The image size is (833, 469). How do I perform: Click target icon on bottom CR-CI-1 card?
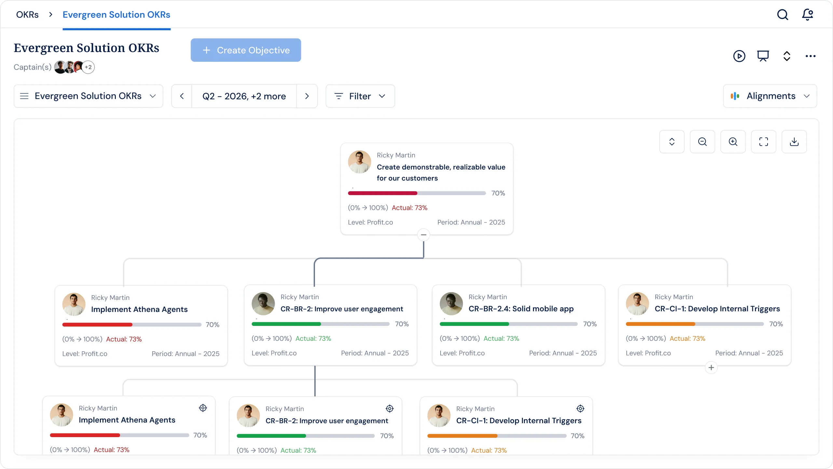point(580,409)
